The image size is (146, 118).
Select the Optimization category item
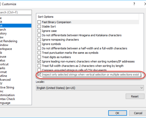coord(7,95)
